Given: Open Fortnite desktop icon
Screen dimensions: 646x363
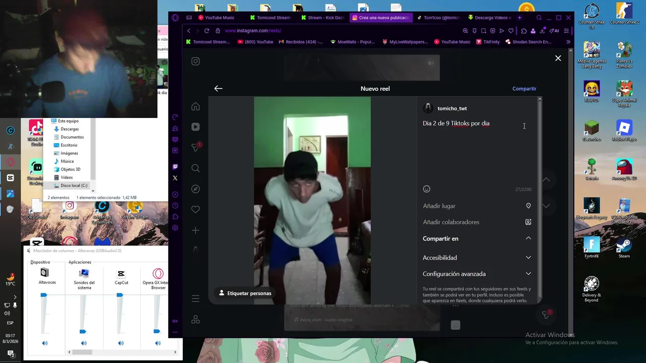Looking at the screenshot, I should point(591,248).
